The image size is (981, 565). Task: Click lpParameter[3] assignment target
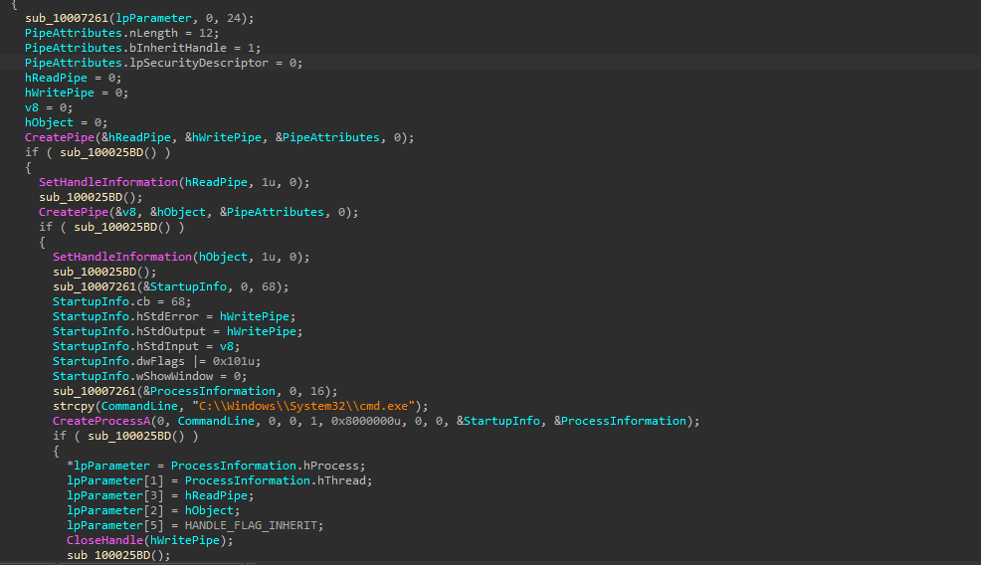click(115, 495)
